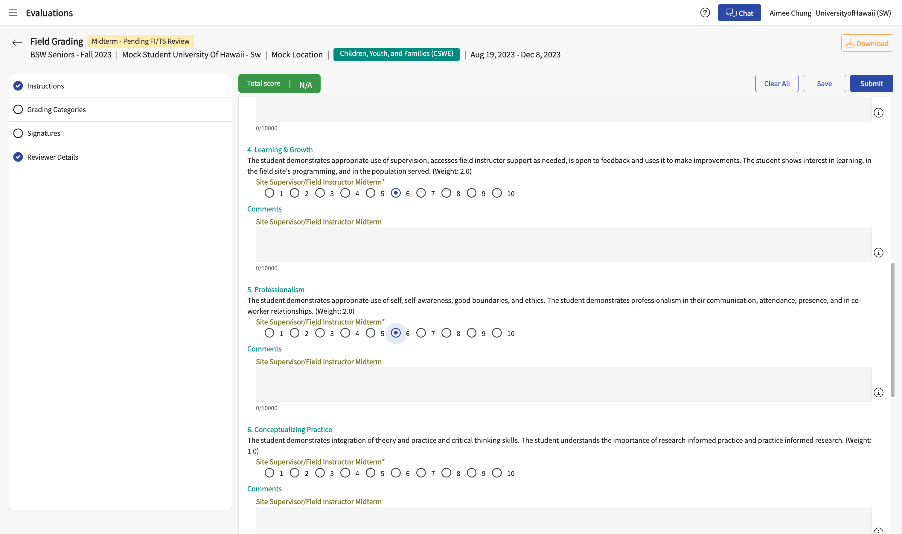Open the Signatures section

click(120, 133)
